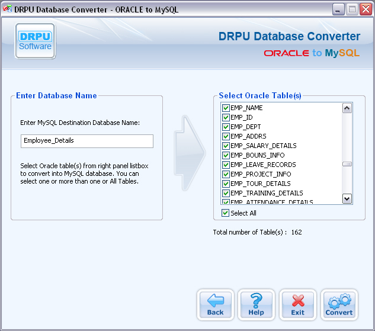This screenshot has height=331, width=375.
Task: Click the DRPU Software logo
Action: pyautogui.click(x=35, y=41)
